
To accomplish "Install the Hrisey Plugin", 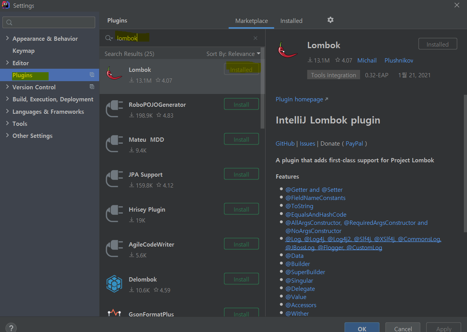I will (241, 209).
